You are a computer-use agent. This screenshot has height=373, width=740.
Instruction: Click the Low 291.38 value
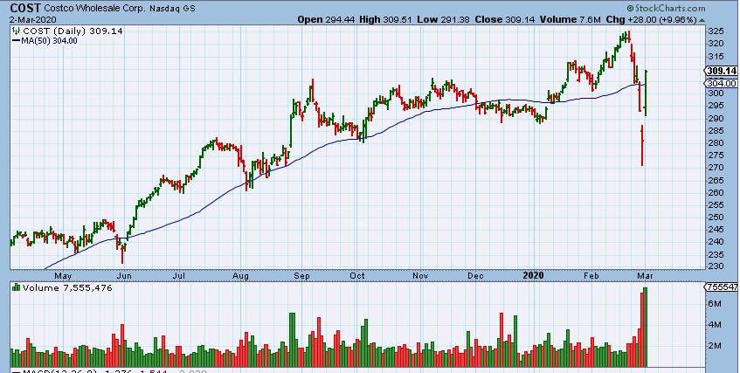coord(443,20)
